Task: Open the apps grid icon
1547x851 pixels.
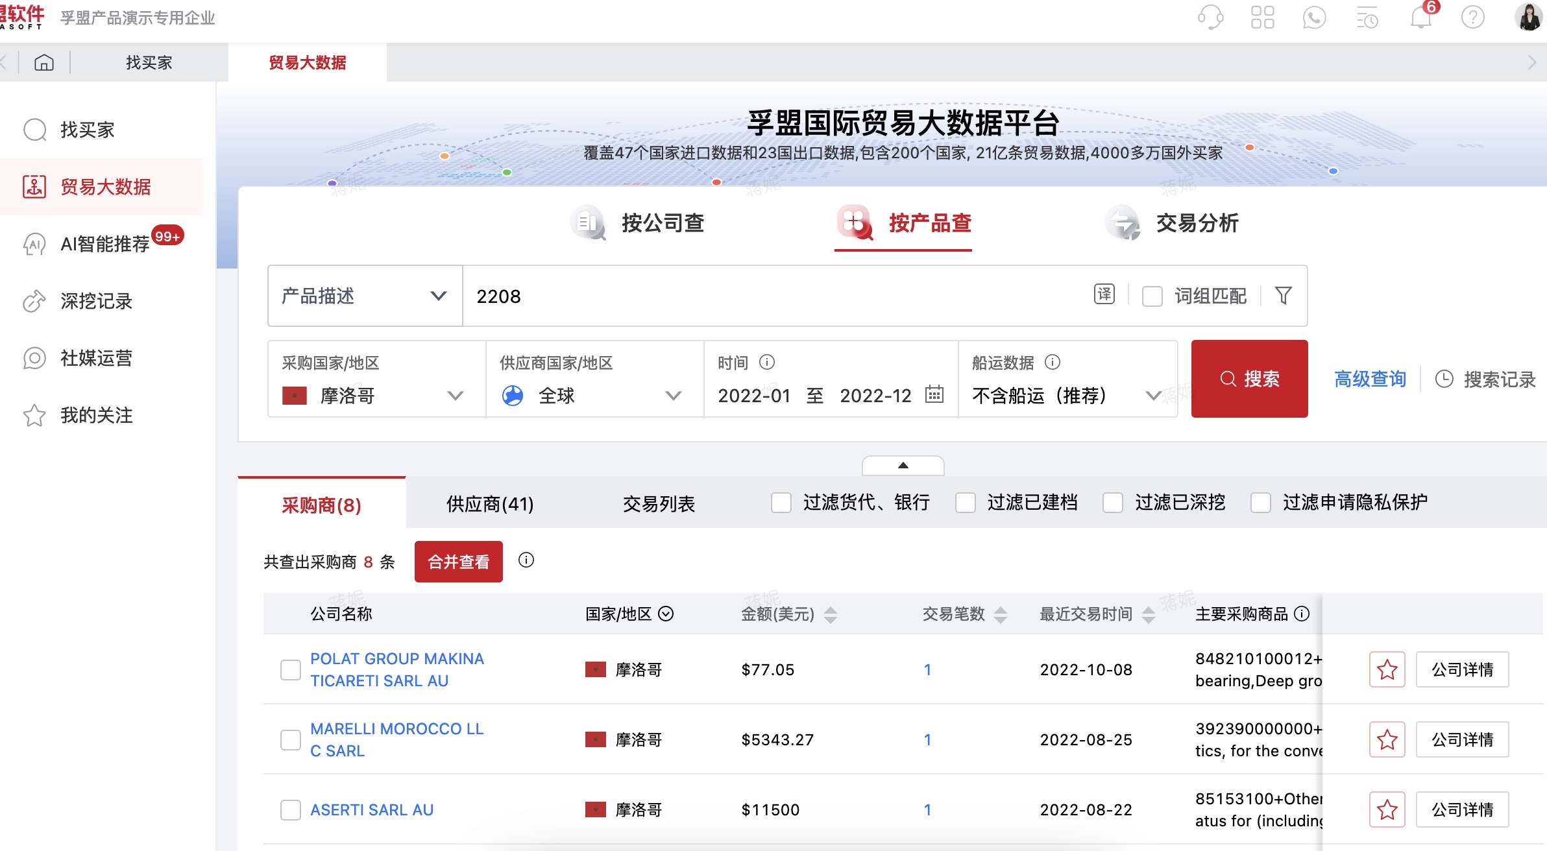Action: (x=1262, y=18)
